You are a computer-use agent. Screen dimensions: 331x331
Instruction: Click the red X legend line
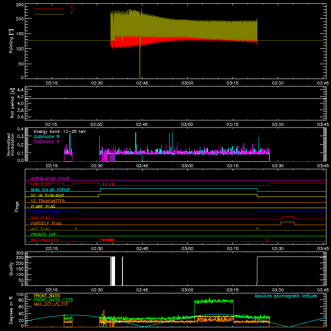[x=49, y=9]
